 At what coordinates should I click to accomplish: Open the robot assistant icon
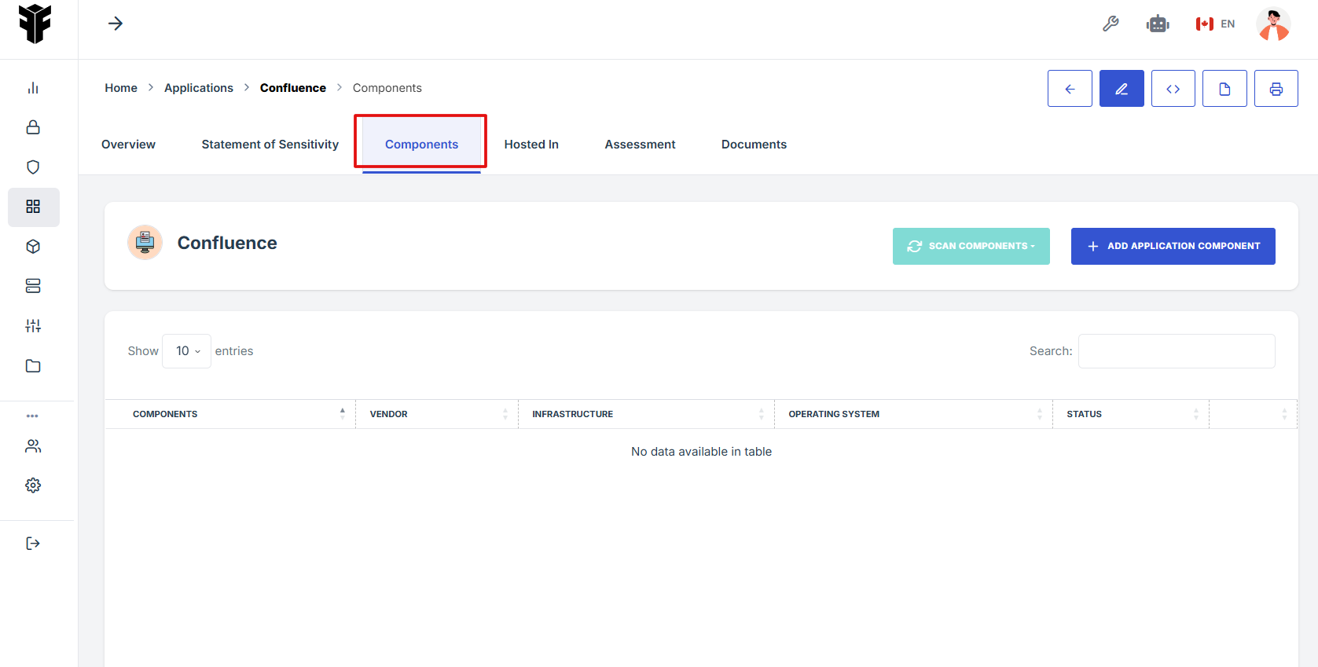pos(1157,24)
